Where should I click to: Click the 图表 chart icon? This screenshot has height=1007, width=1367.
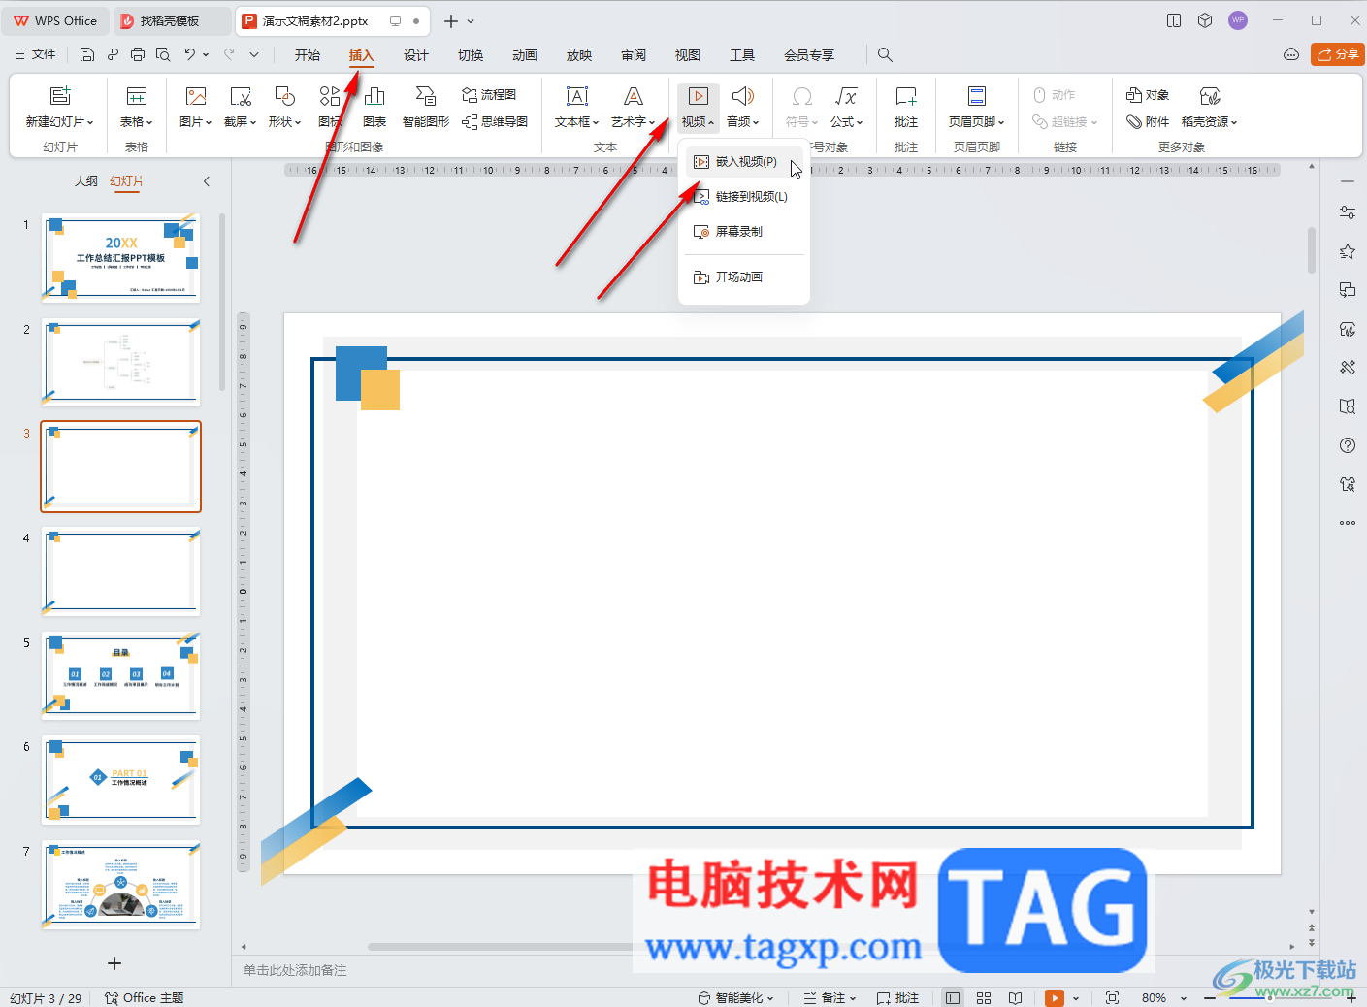pos(374,96)
